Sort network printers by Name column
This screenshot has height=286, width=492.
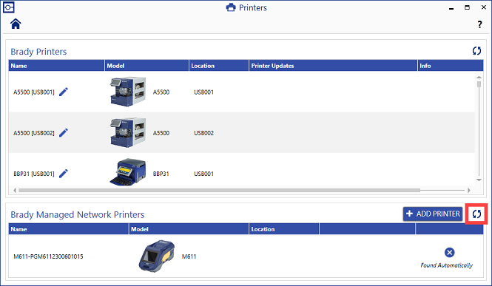(x=68, y=229)
